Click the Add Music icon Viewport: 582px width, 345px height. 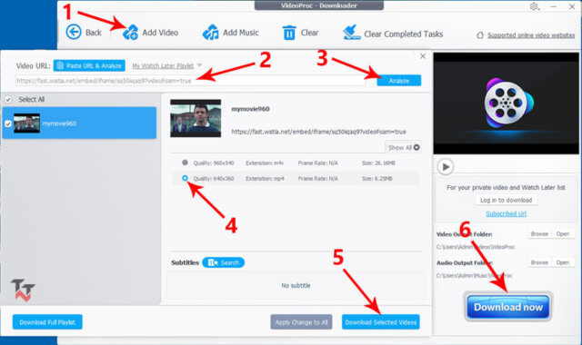click(210, 33)
